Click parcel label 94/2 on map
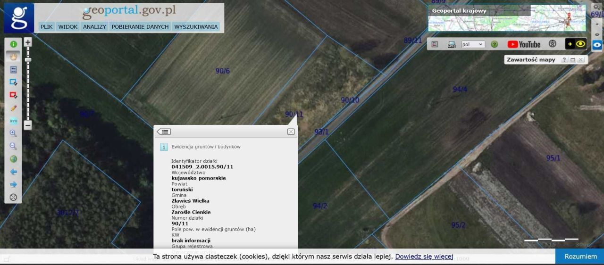The width and height of the screenshot is (604, 265). tap(320, 206)
